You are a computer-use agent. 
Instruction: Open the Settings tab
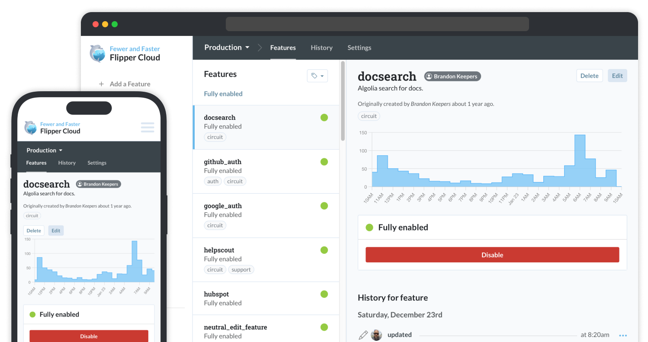359,48
